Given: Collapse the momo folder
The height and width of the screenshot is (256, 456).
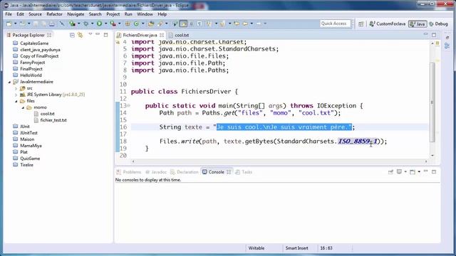Looking at the screenshot, I should point(23,107).
